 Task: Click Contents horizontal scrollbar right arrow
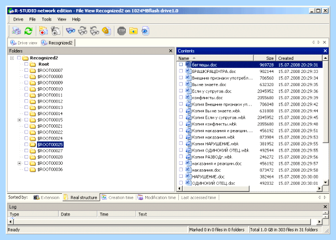point(319,189)
